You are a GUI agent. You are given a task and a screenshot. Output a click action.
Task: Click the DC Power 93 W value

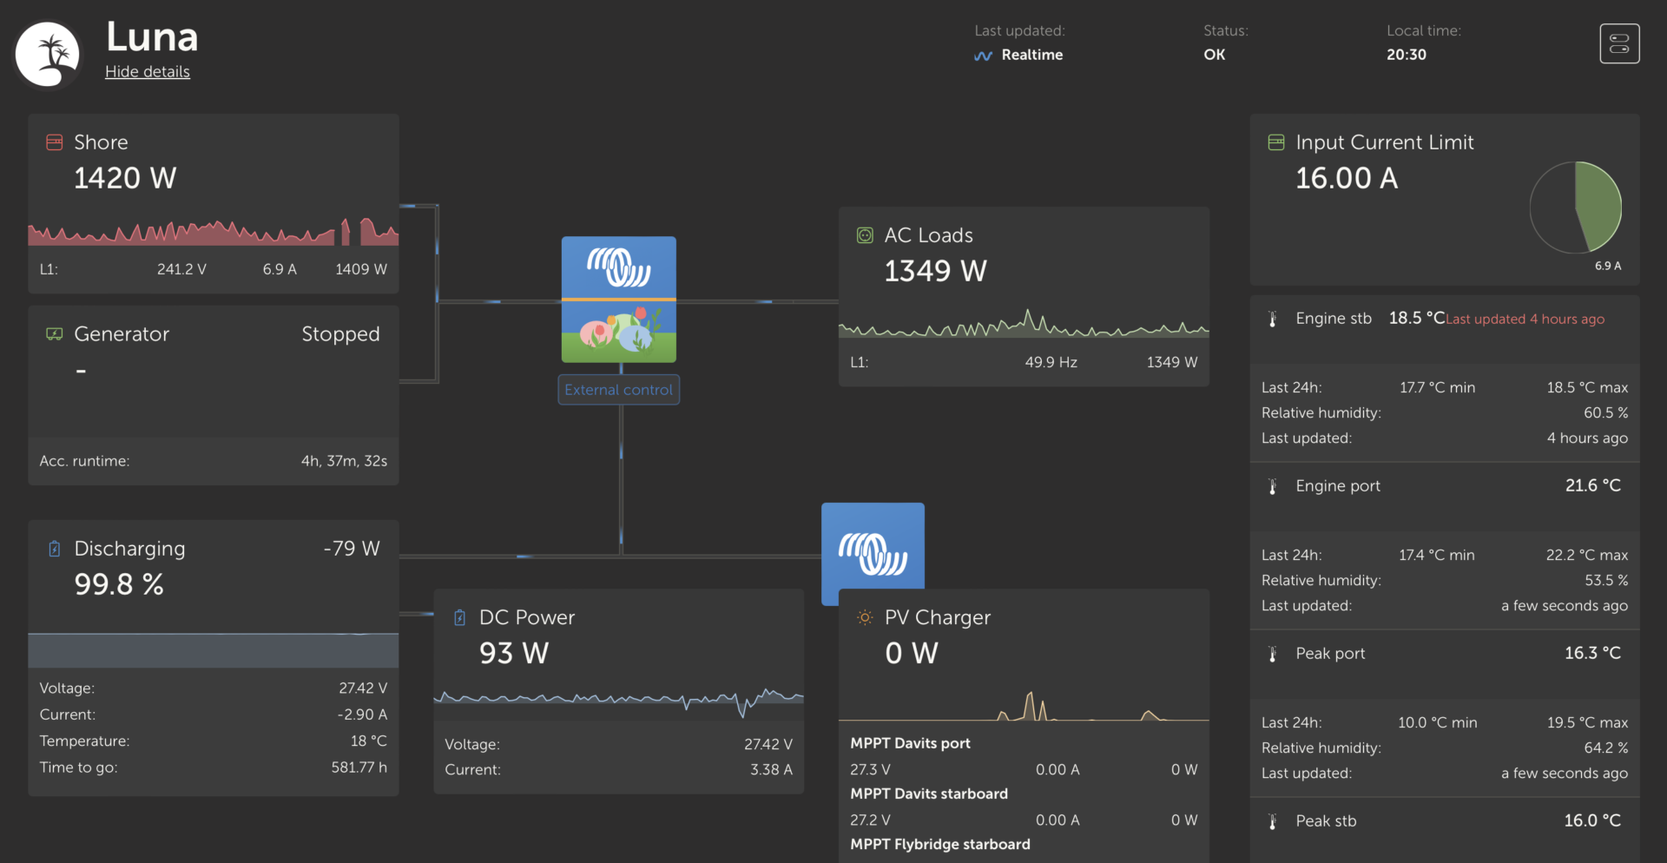tap(514, 653)
